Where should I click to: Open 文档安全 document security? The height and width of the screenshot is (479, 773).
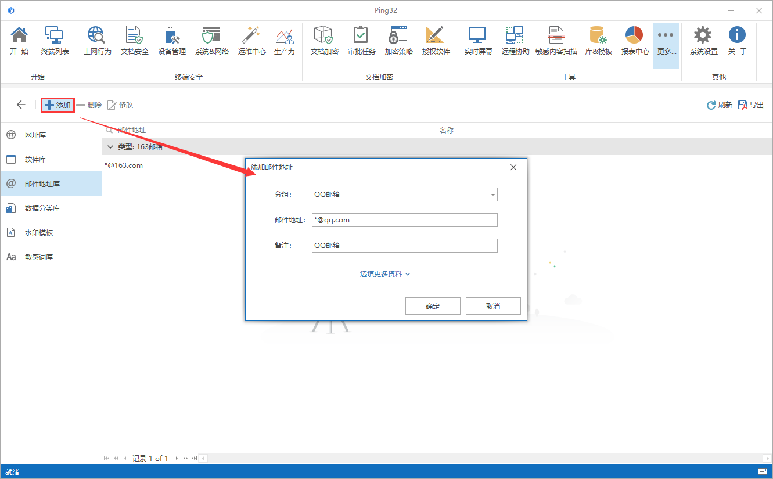pos(134,41)
